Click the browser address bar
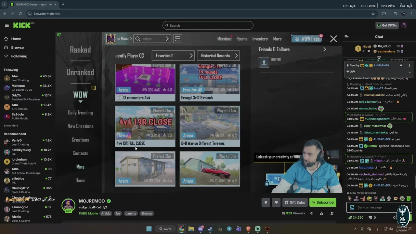The height and width of the screenshot is (234, 416). coord(198,14)
